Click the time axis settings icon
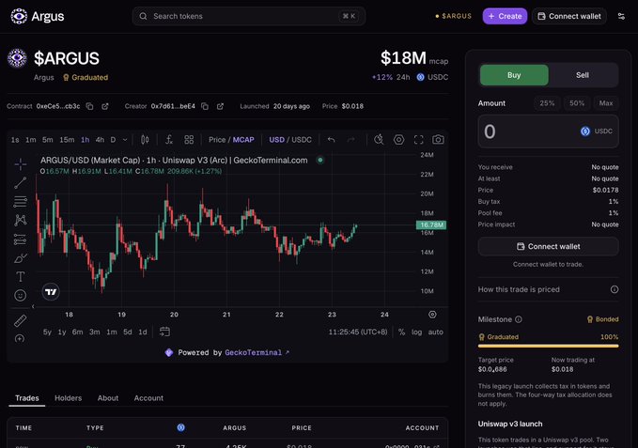The height and width of the screenshot is (448, 638). (432, 315)
